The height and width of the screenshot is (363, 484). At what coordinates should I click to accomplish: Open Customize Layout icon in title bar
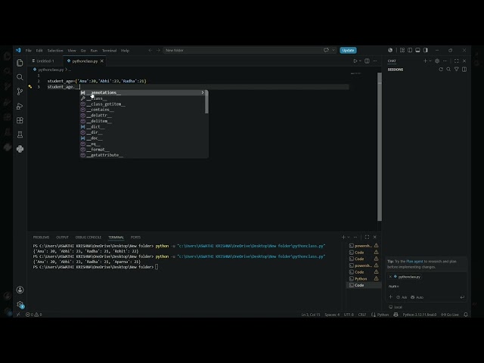(x=402, y=50)
